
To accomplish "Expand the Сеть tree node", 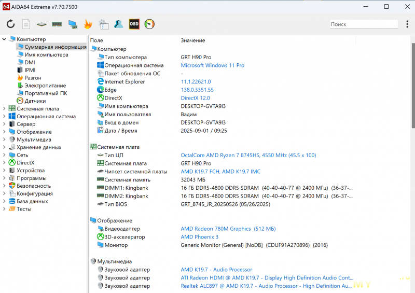I will pos(4,155).
